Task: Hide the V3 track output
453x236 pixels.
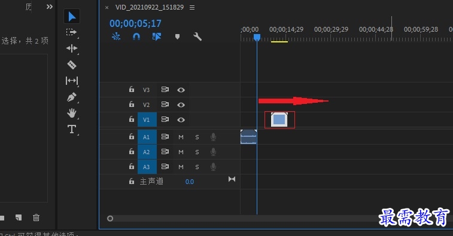Action: [x=181, y=90]
